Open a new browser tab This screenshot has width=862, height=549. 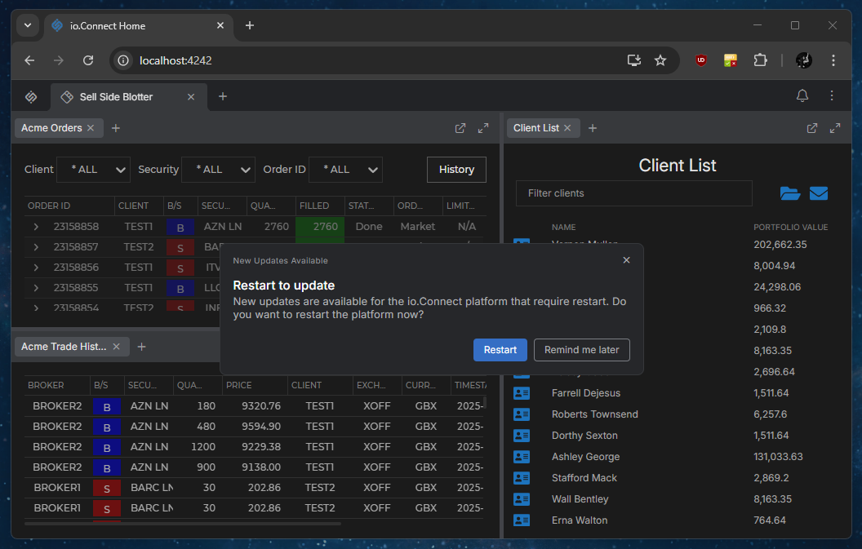pyautogui.click(x=250, y=25)
